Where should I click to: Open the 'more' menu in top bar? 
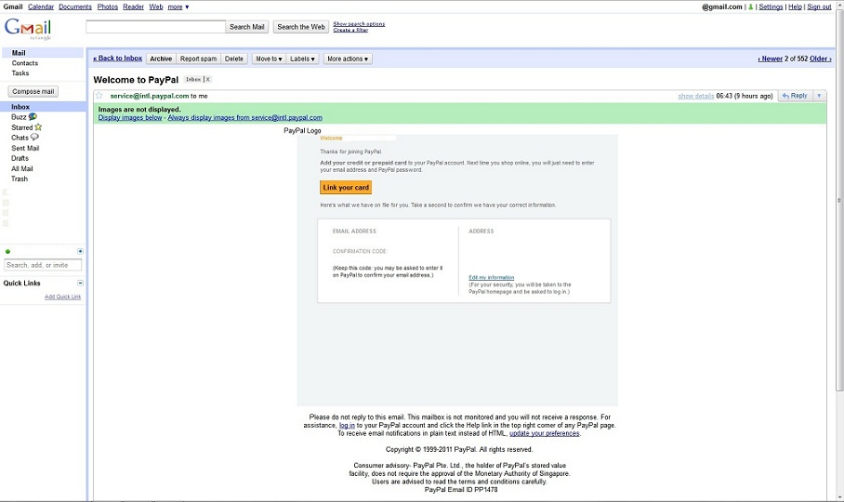point(178,7)
